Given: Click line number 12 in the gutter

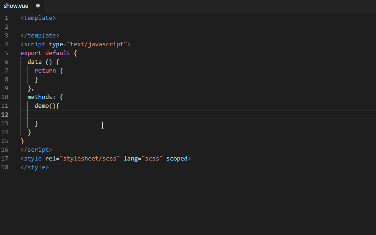Looking at the screenshot, I should pyautogui.click(x=5, y=115).
